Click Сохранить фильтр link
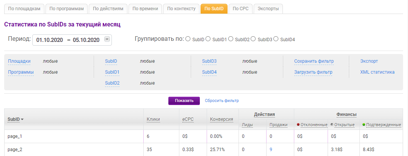The width and height of the screenshot is (408, 156). pyautogui.click(x=314, y=61)
